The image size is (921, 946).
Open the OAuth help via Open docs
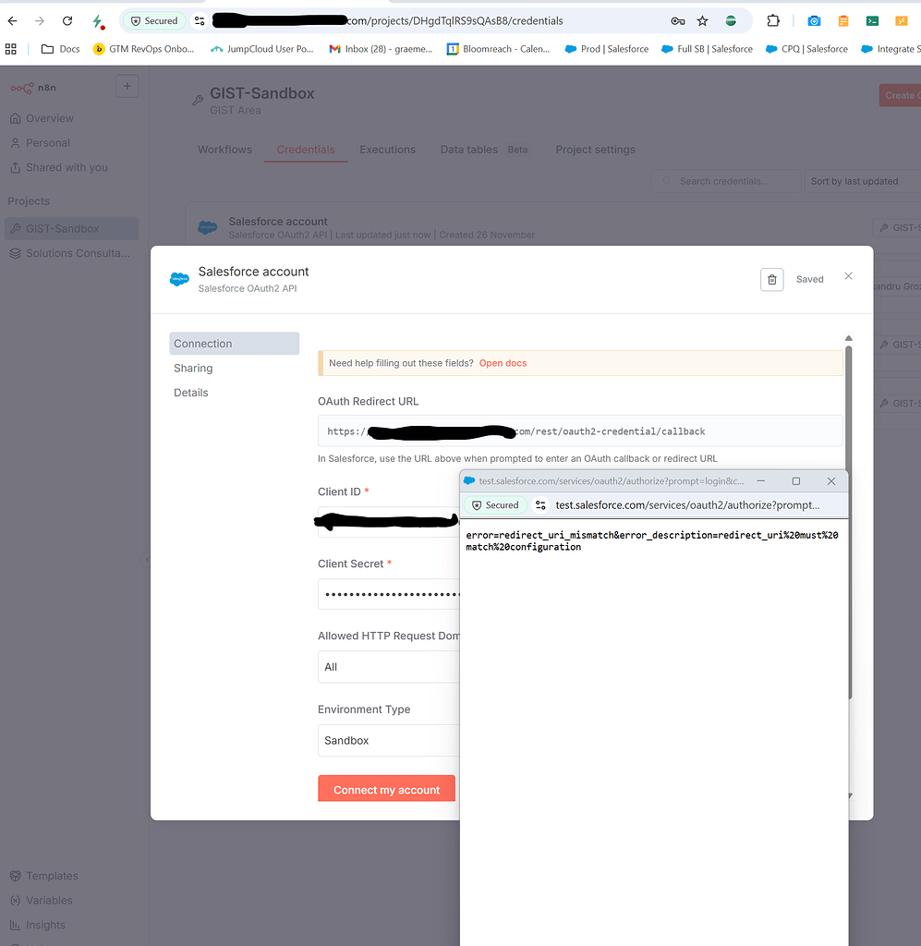click(503, 363)
